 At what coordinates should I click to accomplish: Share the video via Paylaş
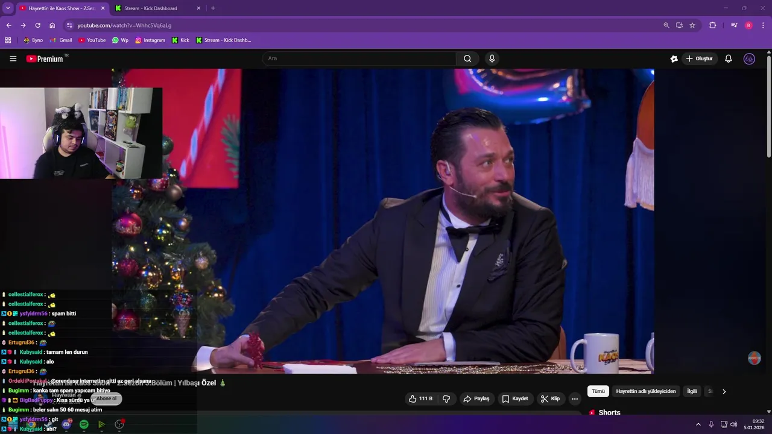[476, 398]
